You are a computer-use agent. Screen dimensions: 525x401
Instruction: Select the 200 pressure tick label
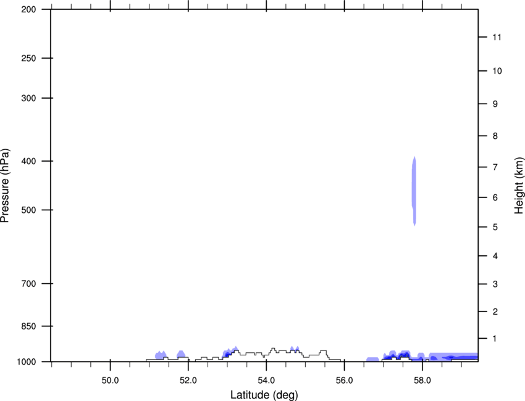pyautogui.click(x=28, y=9)
